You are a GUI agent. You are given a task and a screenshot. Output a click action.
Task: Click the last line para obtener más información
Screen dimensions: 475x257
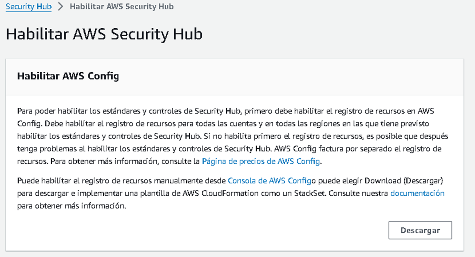[x=72, y=206]
